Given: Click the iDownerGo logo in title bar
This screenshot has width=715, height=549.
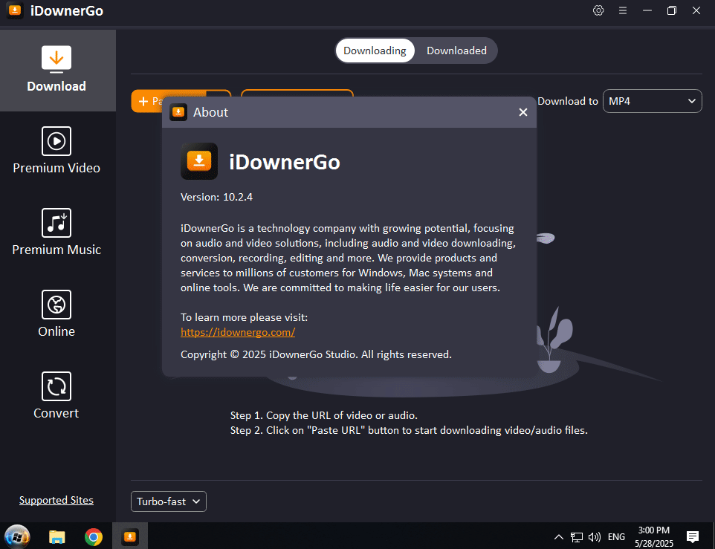Looking at the screenshot, I should [15, 10].
